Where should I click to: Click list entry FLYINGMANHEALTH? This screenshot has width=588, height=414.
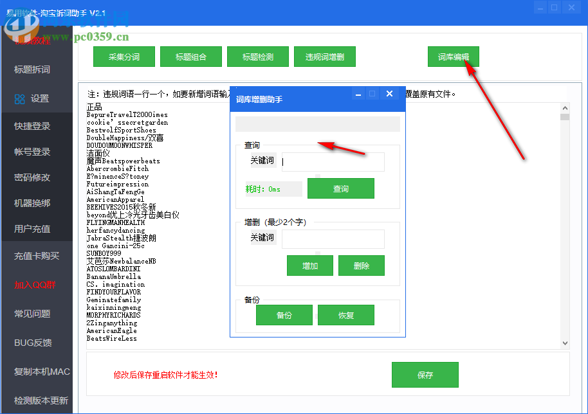click(x=116, y=222)
